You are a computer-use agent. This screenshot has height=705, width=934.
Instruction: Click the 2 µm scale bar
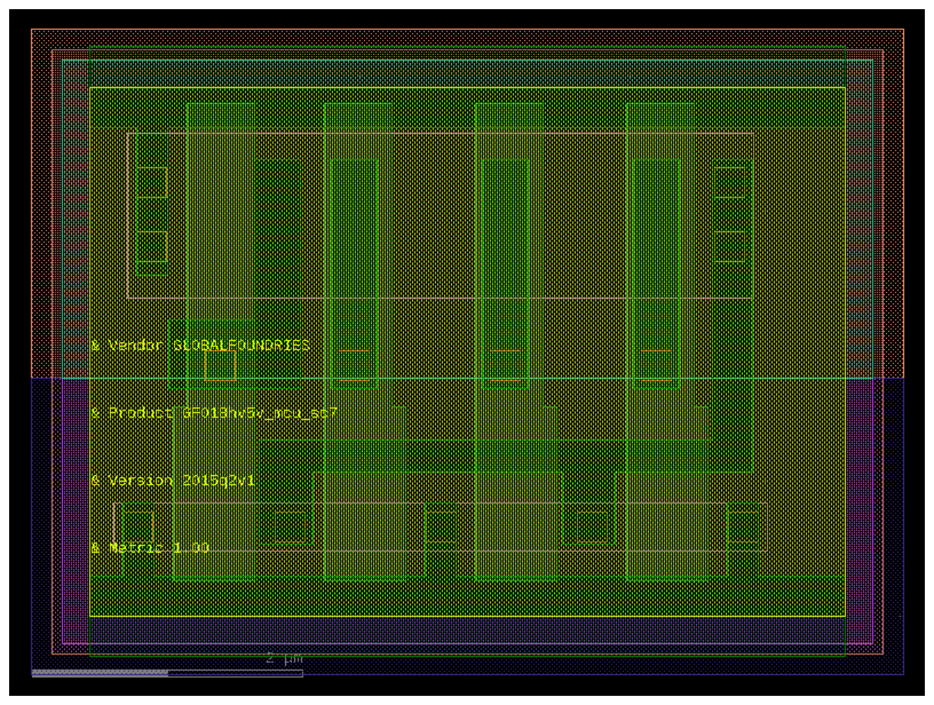coord(167,673)
